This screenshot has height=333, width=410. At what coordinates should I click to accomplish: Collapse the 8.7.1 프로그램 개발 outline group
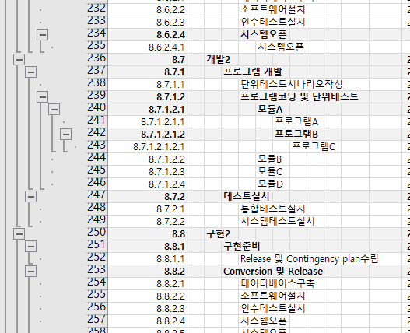(30, 72)
